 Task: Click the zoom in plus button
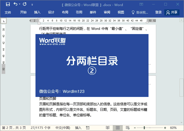(165, 128)
